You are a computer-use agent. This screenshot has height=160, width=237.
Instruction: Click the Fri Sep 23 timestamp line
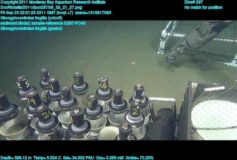(56, 13)
